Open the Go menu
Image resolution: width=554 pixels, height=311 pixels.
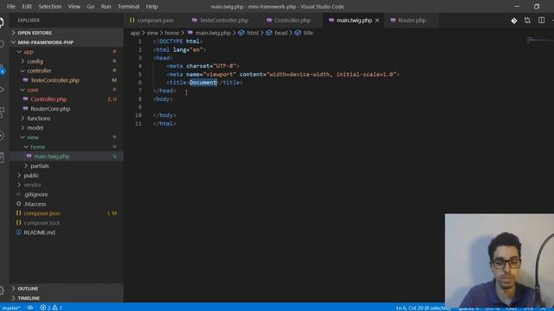(90, 6)
